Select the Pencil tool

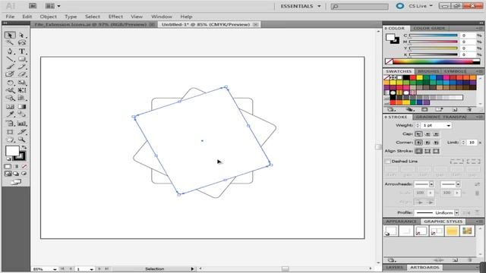tap(21, 66)
